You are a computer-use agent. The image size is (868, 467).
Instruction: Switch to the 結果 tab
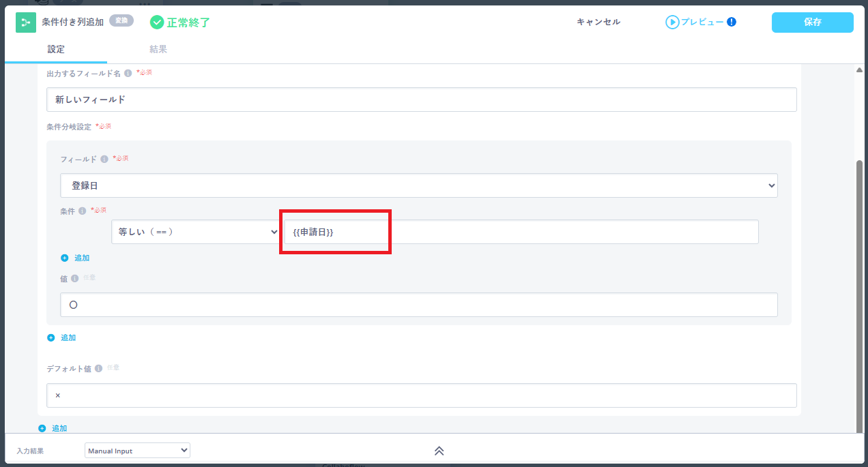[x=158, y=49]
